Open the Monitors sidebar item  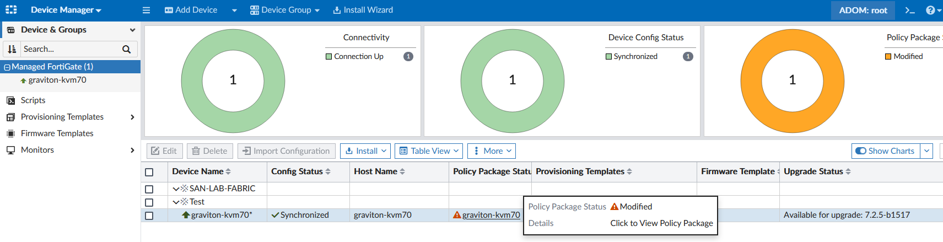tap(37, 150)
